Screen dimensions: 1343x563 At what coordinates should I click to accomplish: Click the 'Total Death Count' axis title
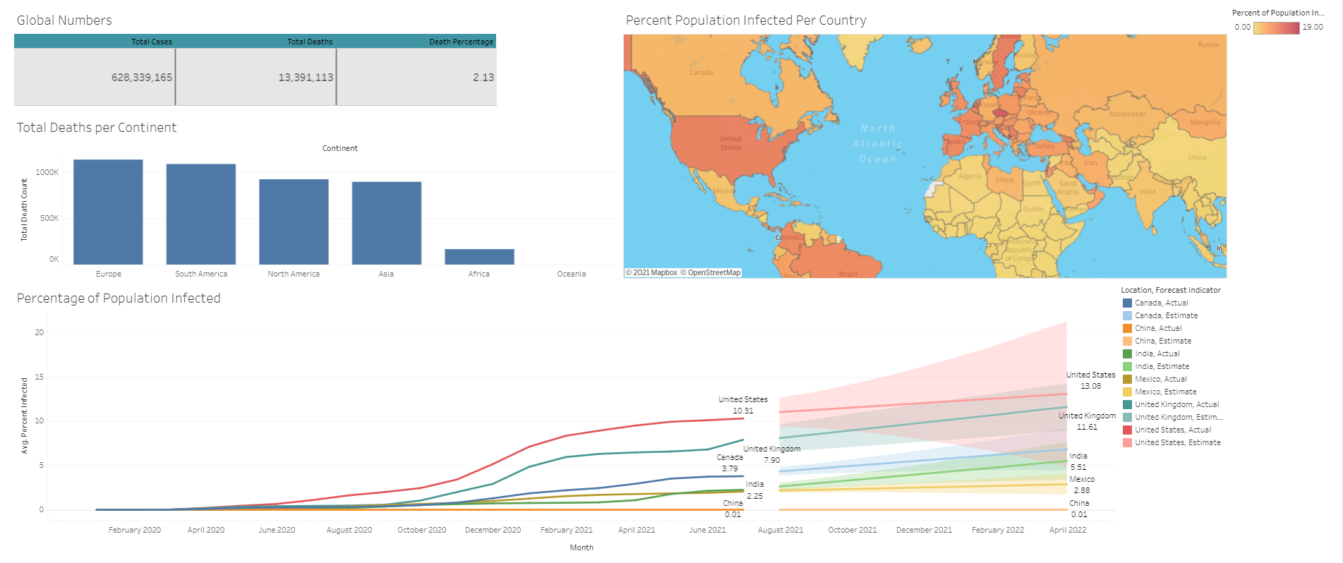click(24, 210)
